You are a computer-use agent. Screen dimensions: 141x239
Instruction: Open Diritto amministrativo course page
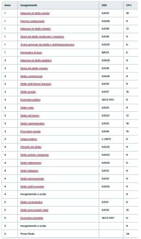click(x=33, y=124)
